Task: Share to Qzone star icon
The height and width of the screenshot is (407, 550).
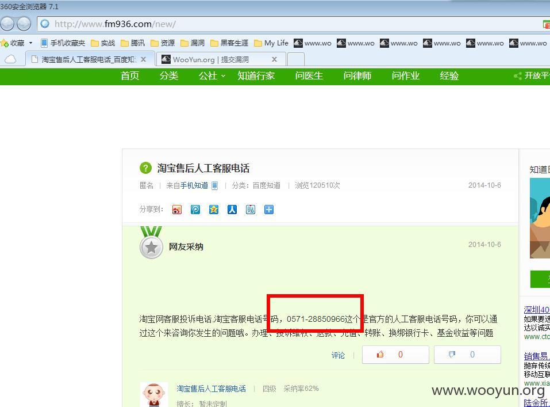Action: point(214,210)
